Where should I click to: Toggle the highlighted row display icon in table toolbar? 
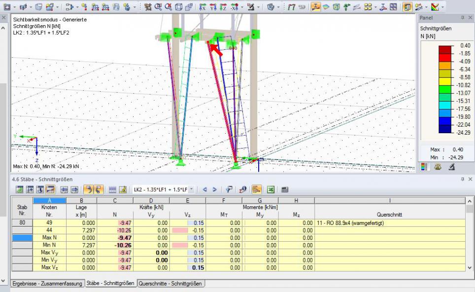coord(50,189)
